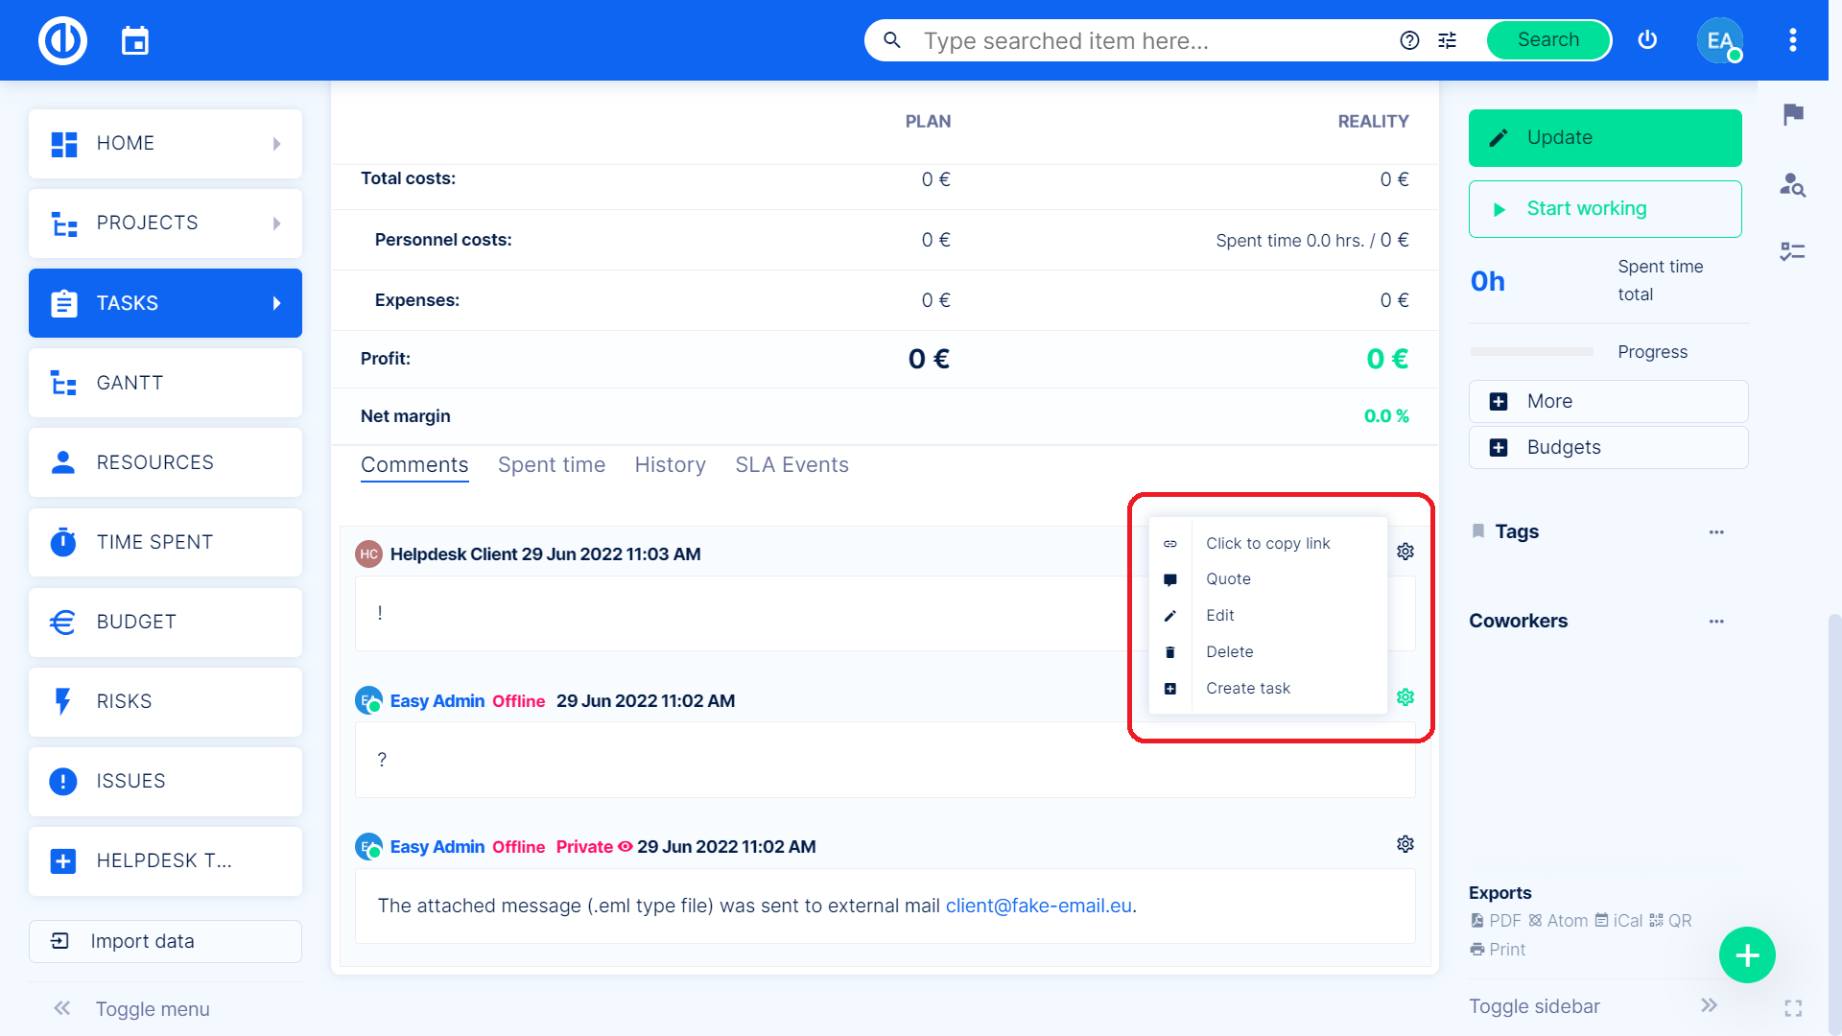1842x1036 pixels.
Task: Open green gear menu for Easy Admin 11:02 comment
Action: pos(1405,697)
